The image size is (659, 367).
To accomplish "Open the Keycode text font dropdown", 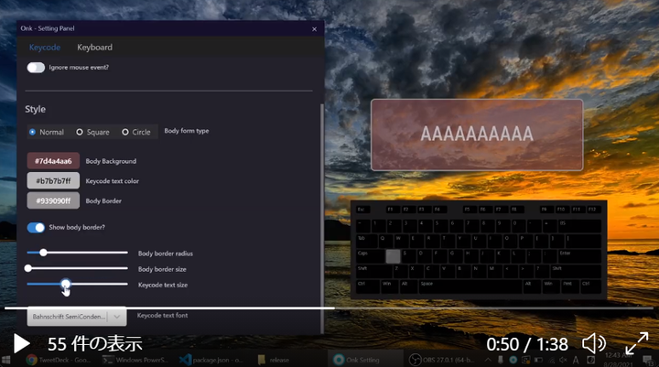I will [77, 317].
